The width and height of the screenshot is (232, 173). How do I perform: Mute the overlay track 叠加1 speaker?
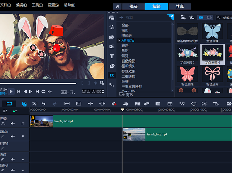pos(13,136)
